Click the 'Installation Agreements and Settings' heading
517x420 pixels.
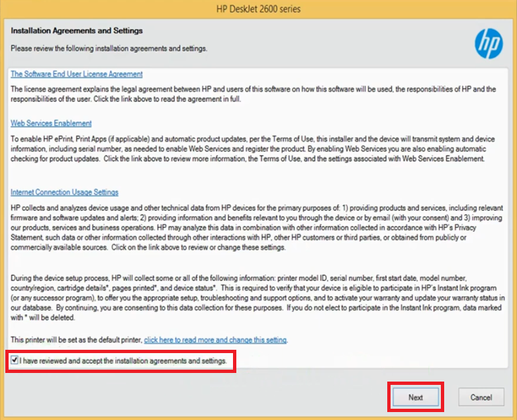coord(77,30)
